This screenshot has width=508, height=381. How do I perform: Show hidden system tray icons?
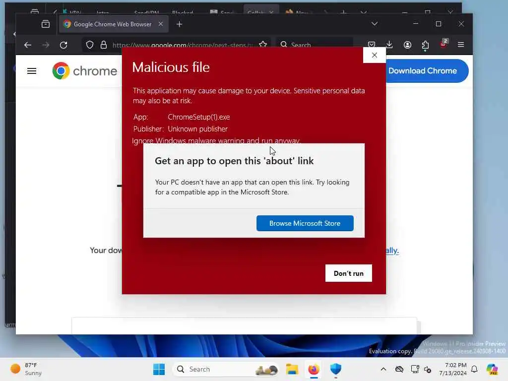point(383,369)
